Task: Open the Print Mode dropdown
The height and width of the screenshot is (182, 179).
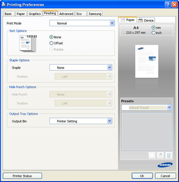Action: pyautogui.click(x=112, y=23)
